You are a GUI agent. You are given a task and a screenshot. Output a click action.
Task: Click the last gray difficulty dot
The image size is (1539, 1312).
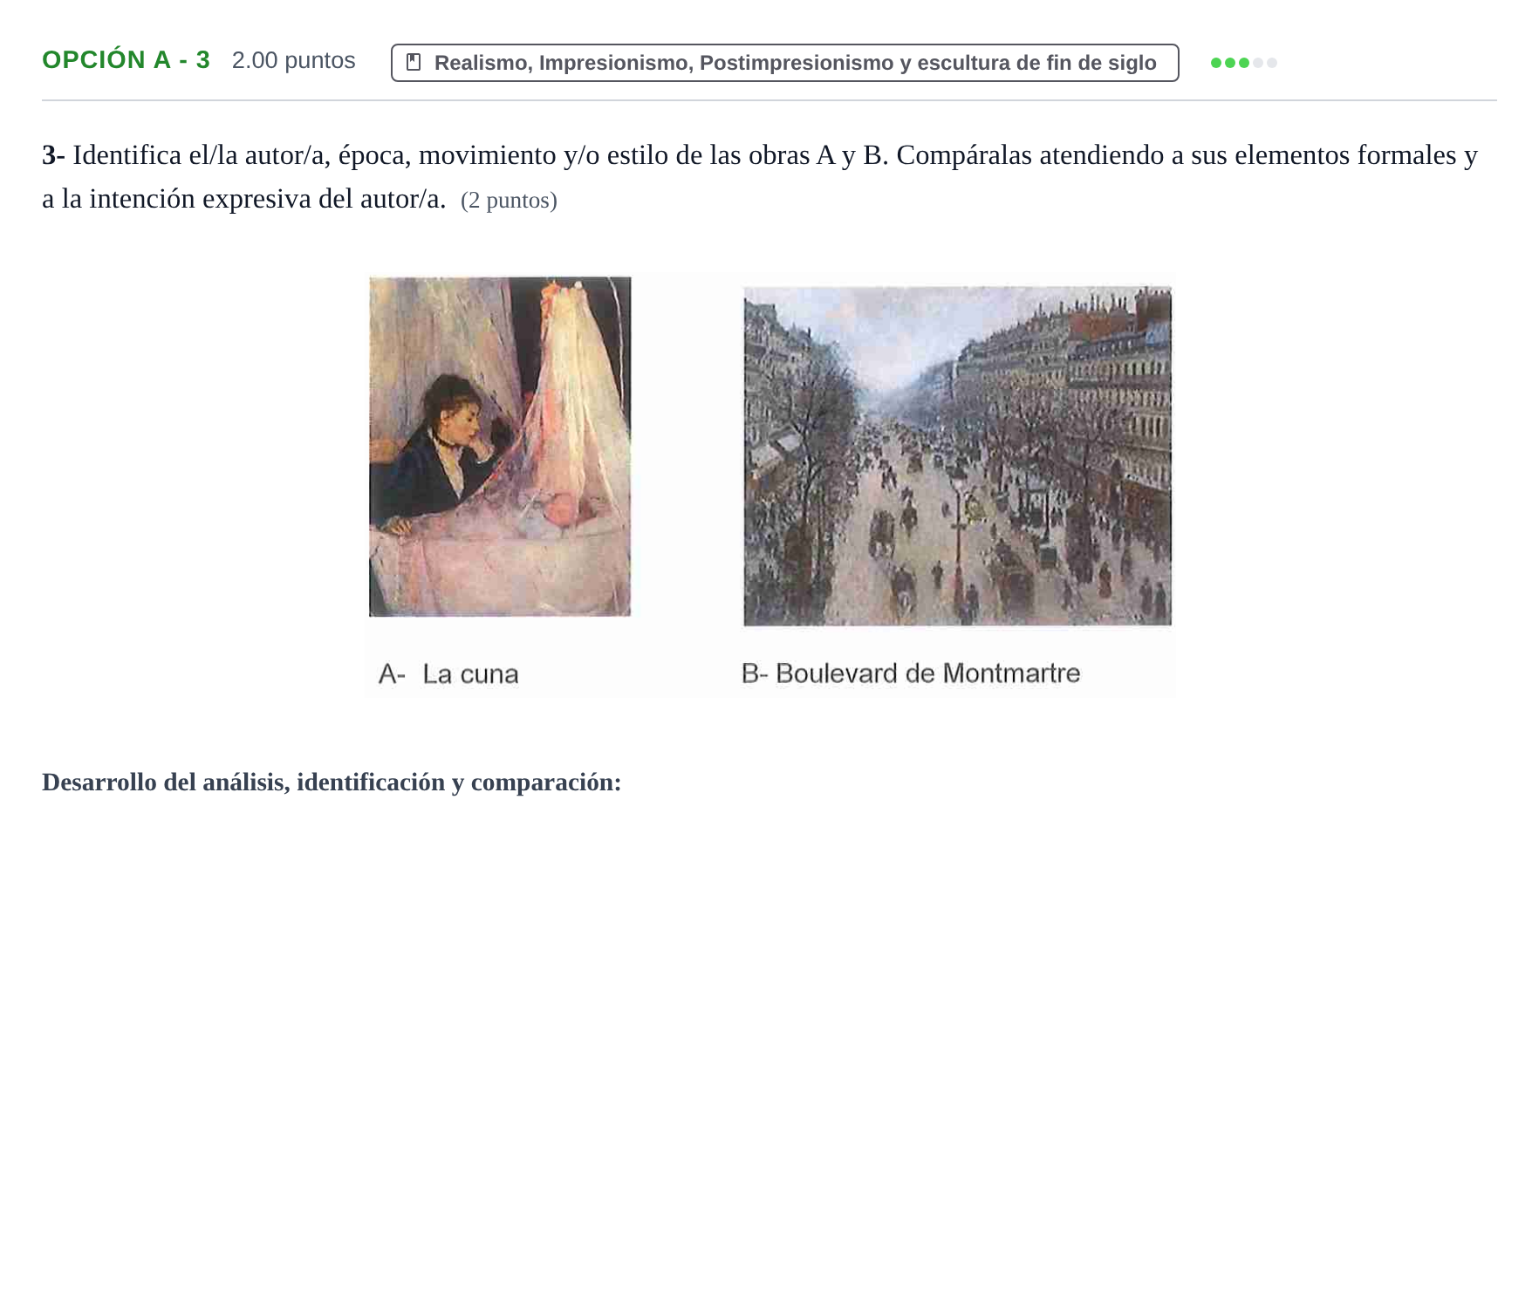tap(1272, 63)
